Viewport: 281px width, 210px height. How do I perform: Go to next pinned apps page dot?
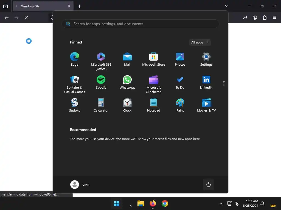tap(224, 85)
